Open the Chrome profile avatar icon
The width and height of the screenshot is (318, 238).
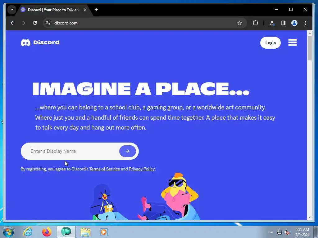(x=294, y=23)
